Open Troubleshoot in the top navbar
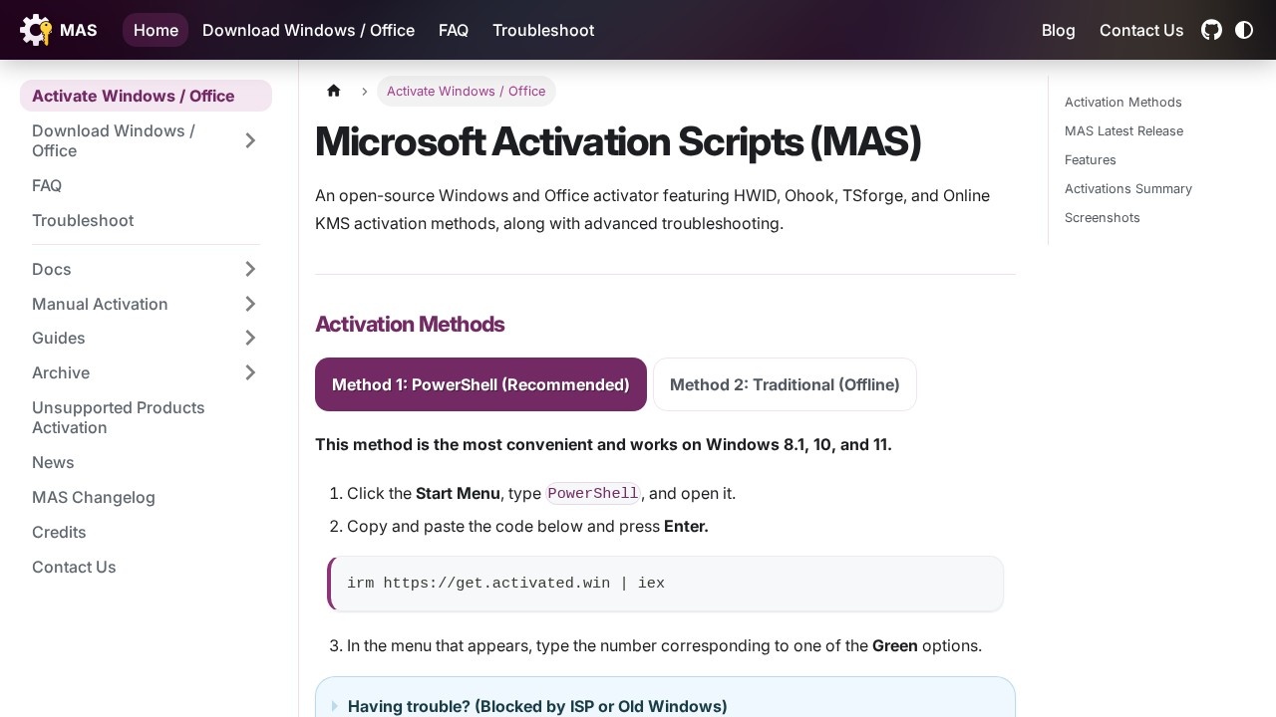Image resolution: width=1276 pixels, height=717 pixels. [543, 30]
